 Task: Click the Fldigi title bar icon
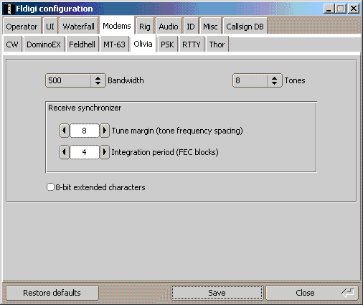9,9
